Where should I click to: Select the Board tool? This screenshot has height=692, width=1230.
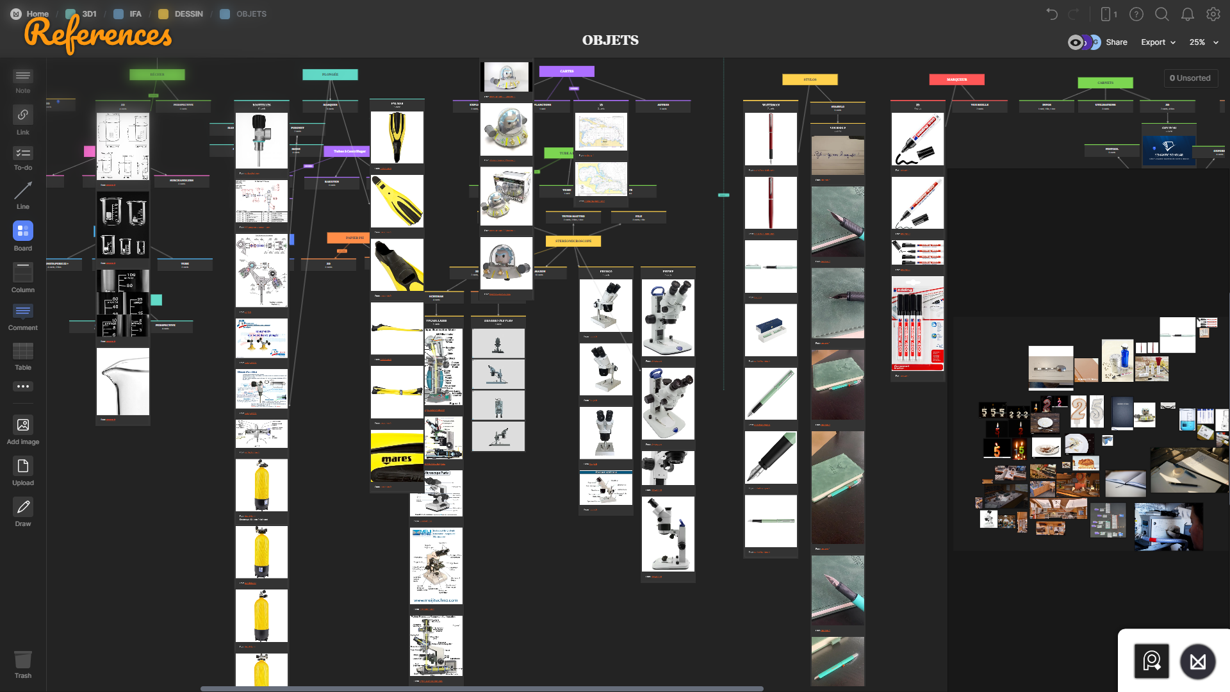[x=22, y=231]
